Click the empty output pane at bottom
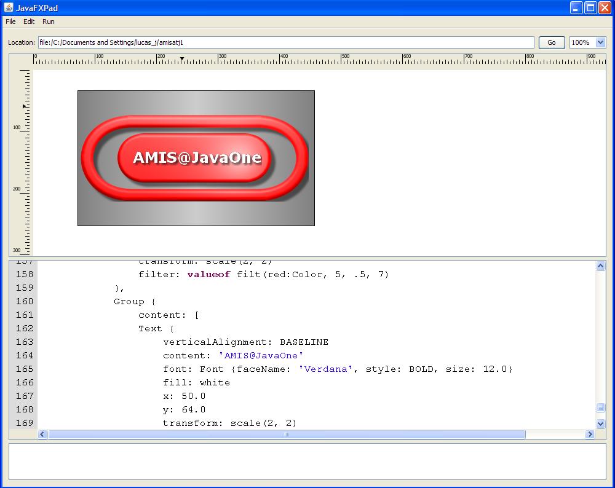The width and height of the screenshot is (615, 488). click(307, 461)
